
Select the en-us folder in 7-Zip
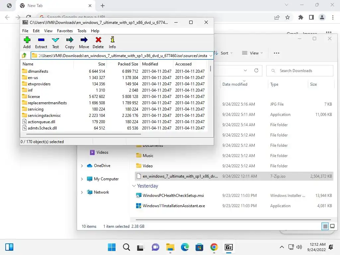[33, 78]
